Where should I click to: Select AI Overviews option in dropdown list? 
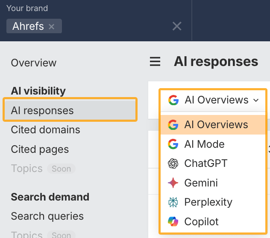pos(216,125)
